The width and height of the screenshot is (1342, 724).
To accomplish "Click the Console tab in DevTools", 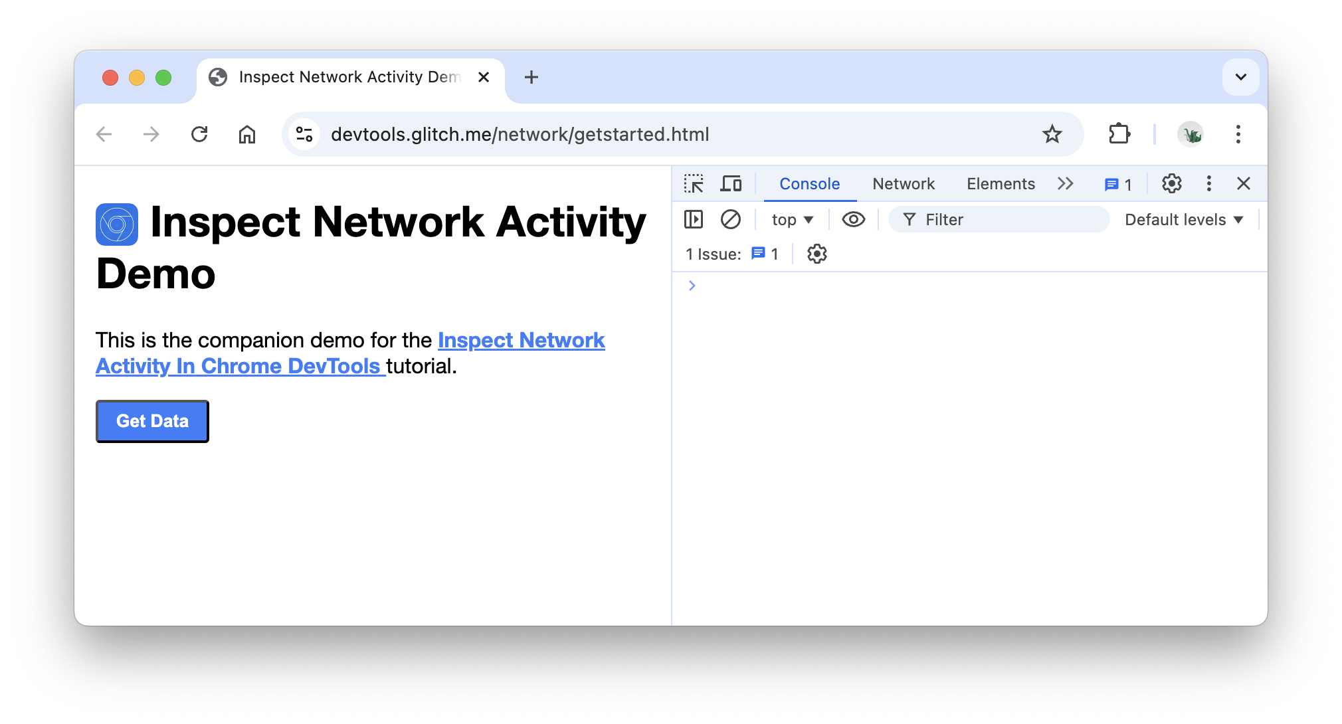I will coord(809,184).
